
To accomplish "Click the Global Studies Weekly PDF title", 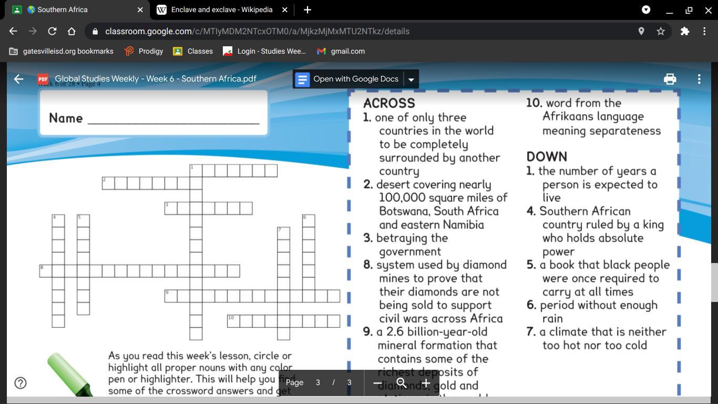I will click(156, 79).
